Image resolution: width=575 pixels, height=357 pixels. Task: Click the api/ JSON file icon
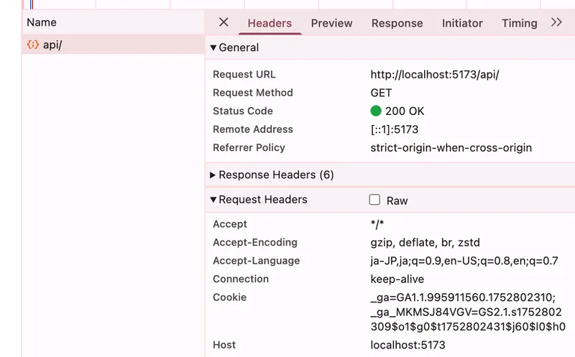[x=32, y=45]
